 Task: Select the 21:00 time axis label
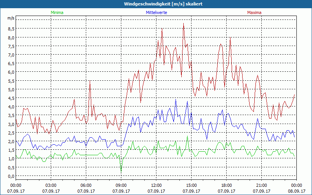[x=261, y=185]
